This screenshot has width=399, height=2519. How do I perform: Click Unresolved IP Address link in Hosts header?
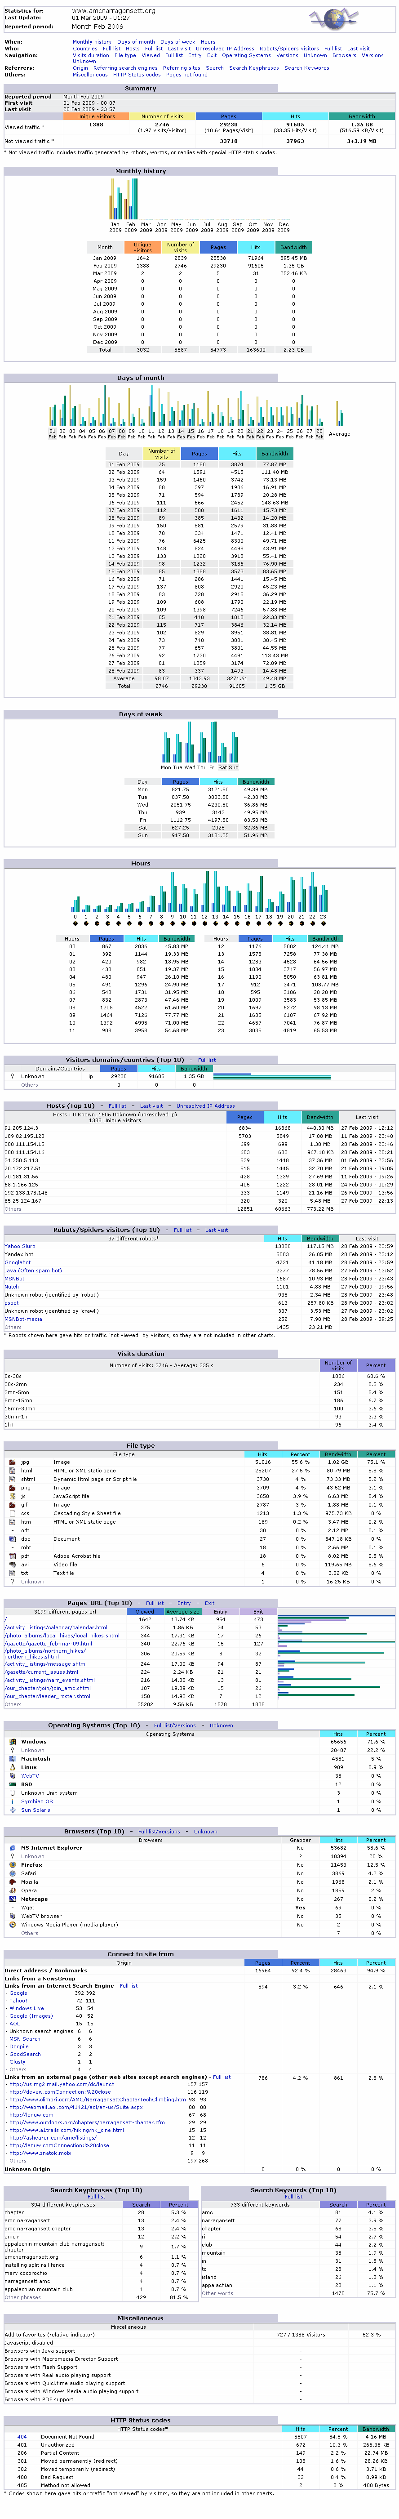[x=205, y=1106]
